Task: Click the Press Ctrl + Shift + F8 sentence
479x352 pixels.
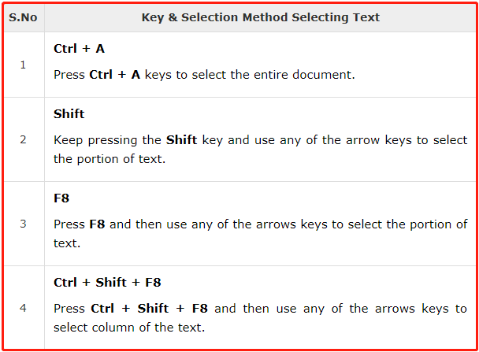Action: coord(260,318)
